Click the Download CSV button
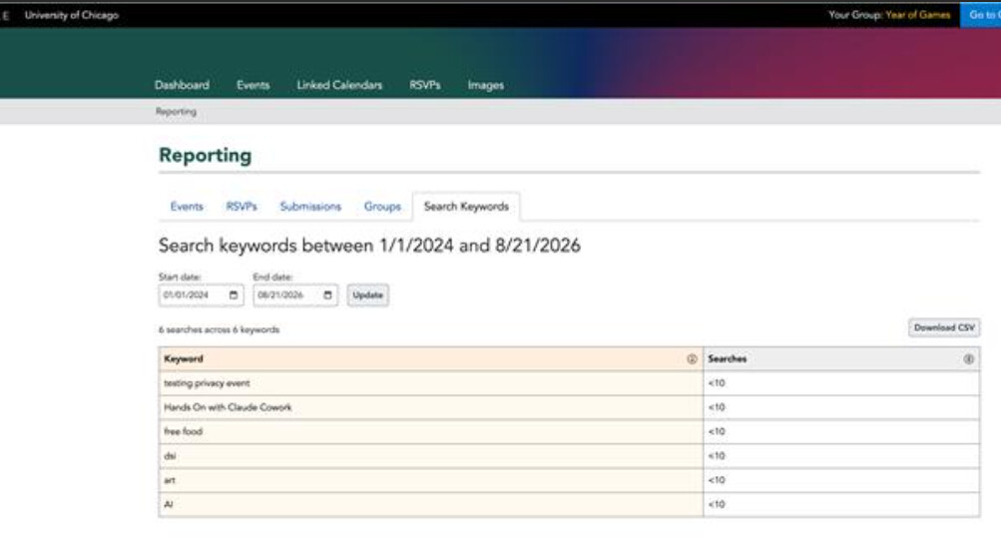 [944, 327]
